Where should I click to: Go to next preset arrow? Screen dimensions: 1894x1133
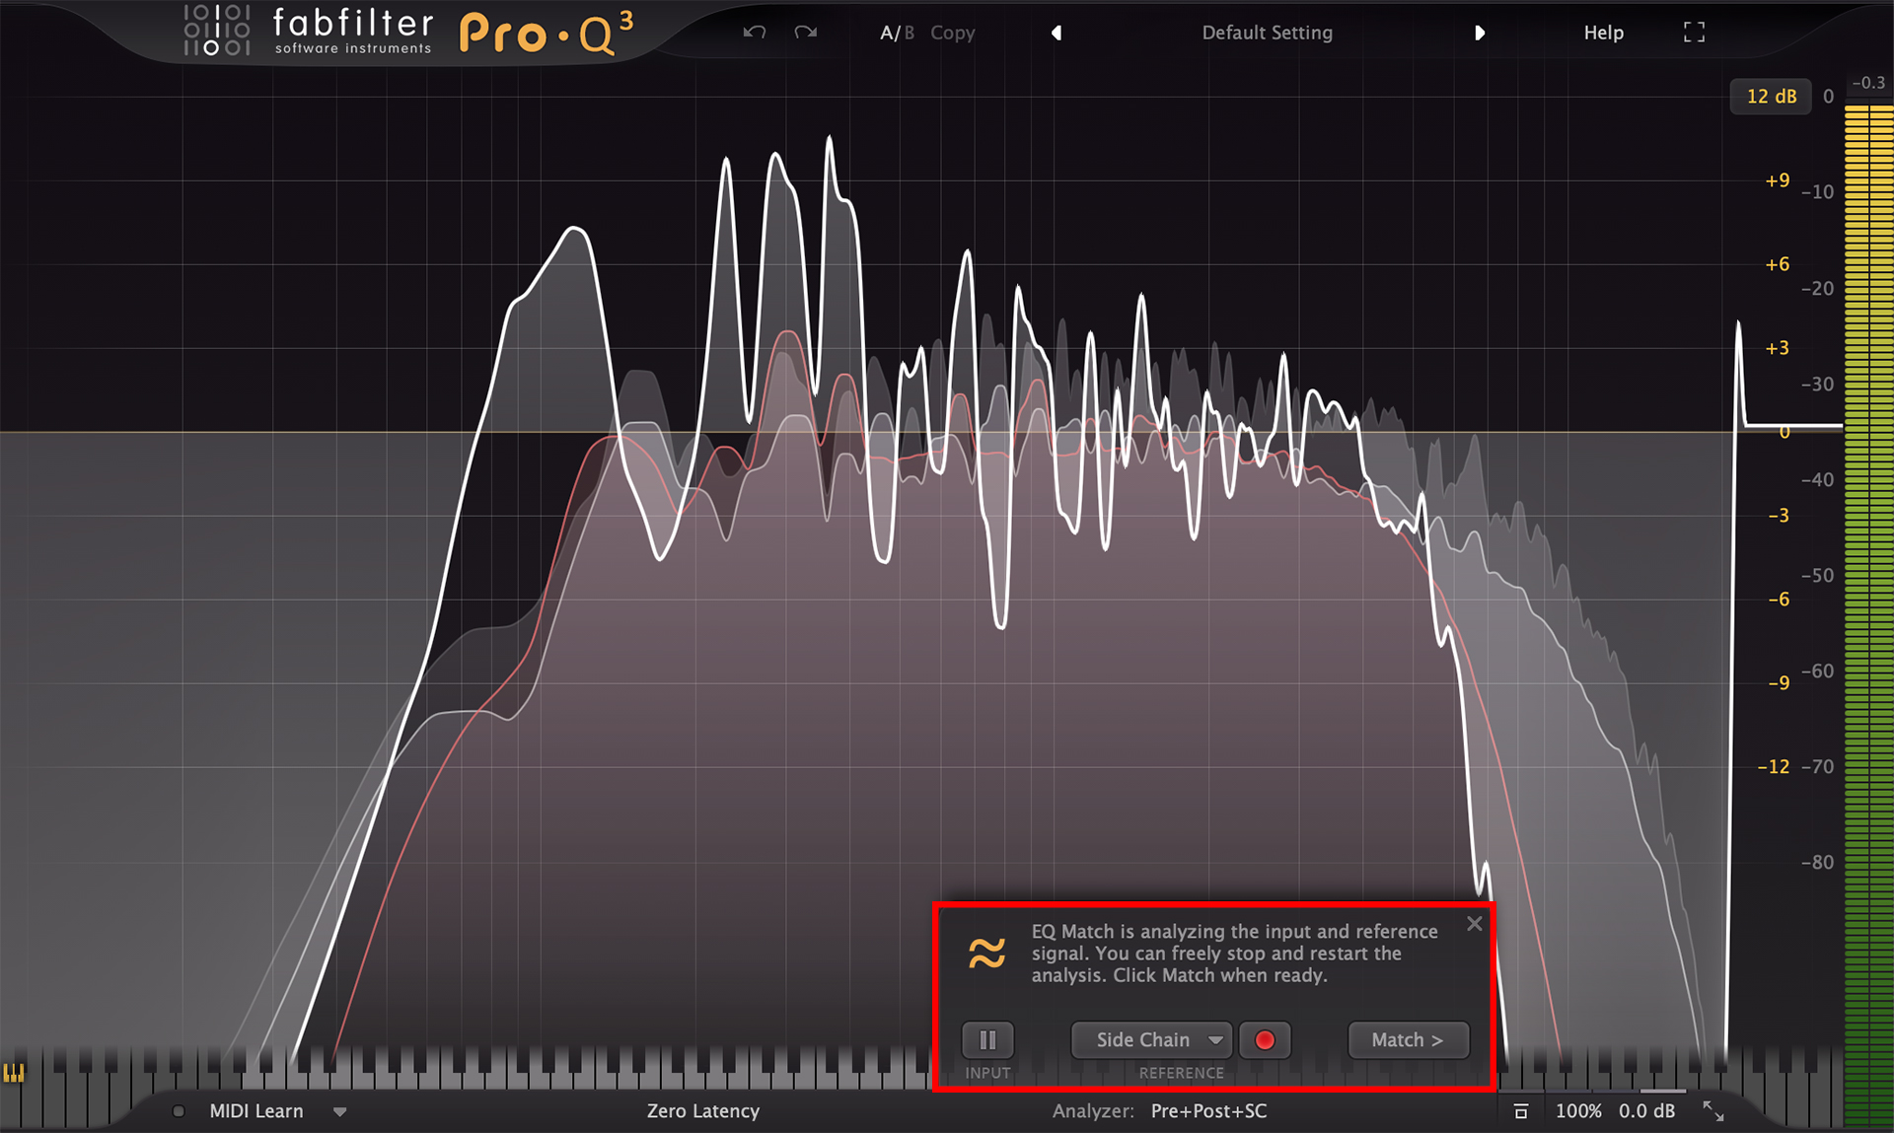(x=1479, y=33)
